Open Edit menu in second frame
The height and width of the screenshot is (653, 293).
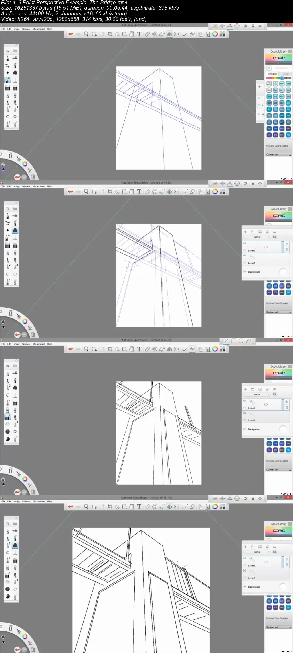click(x=9, y=186)
